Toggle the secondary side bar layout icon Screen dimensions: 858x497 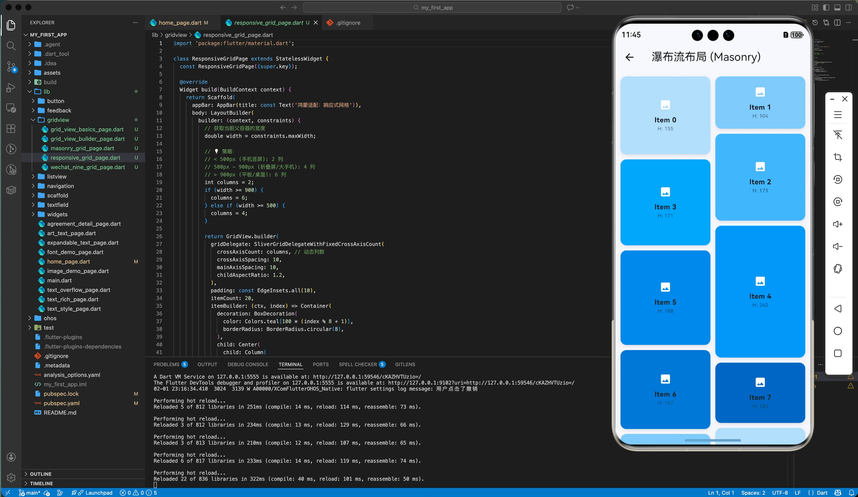pyautogui.click(x=848, y=7)
